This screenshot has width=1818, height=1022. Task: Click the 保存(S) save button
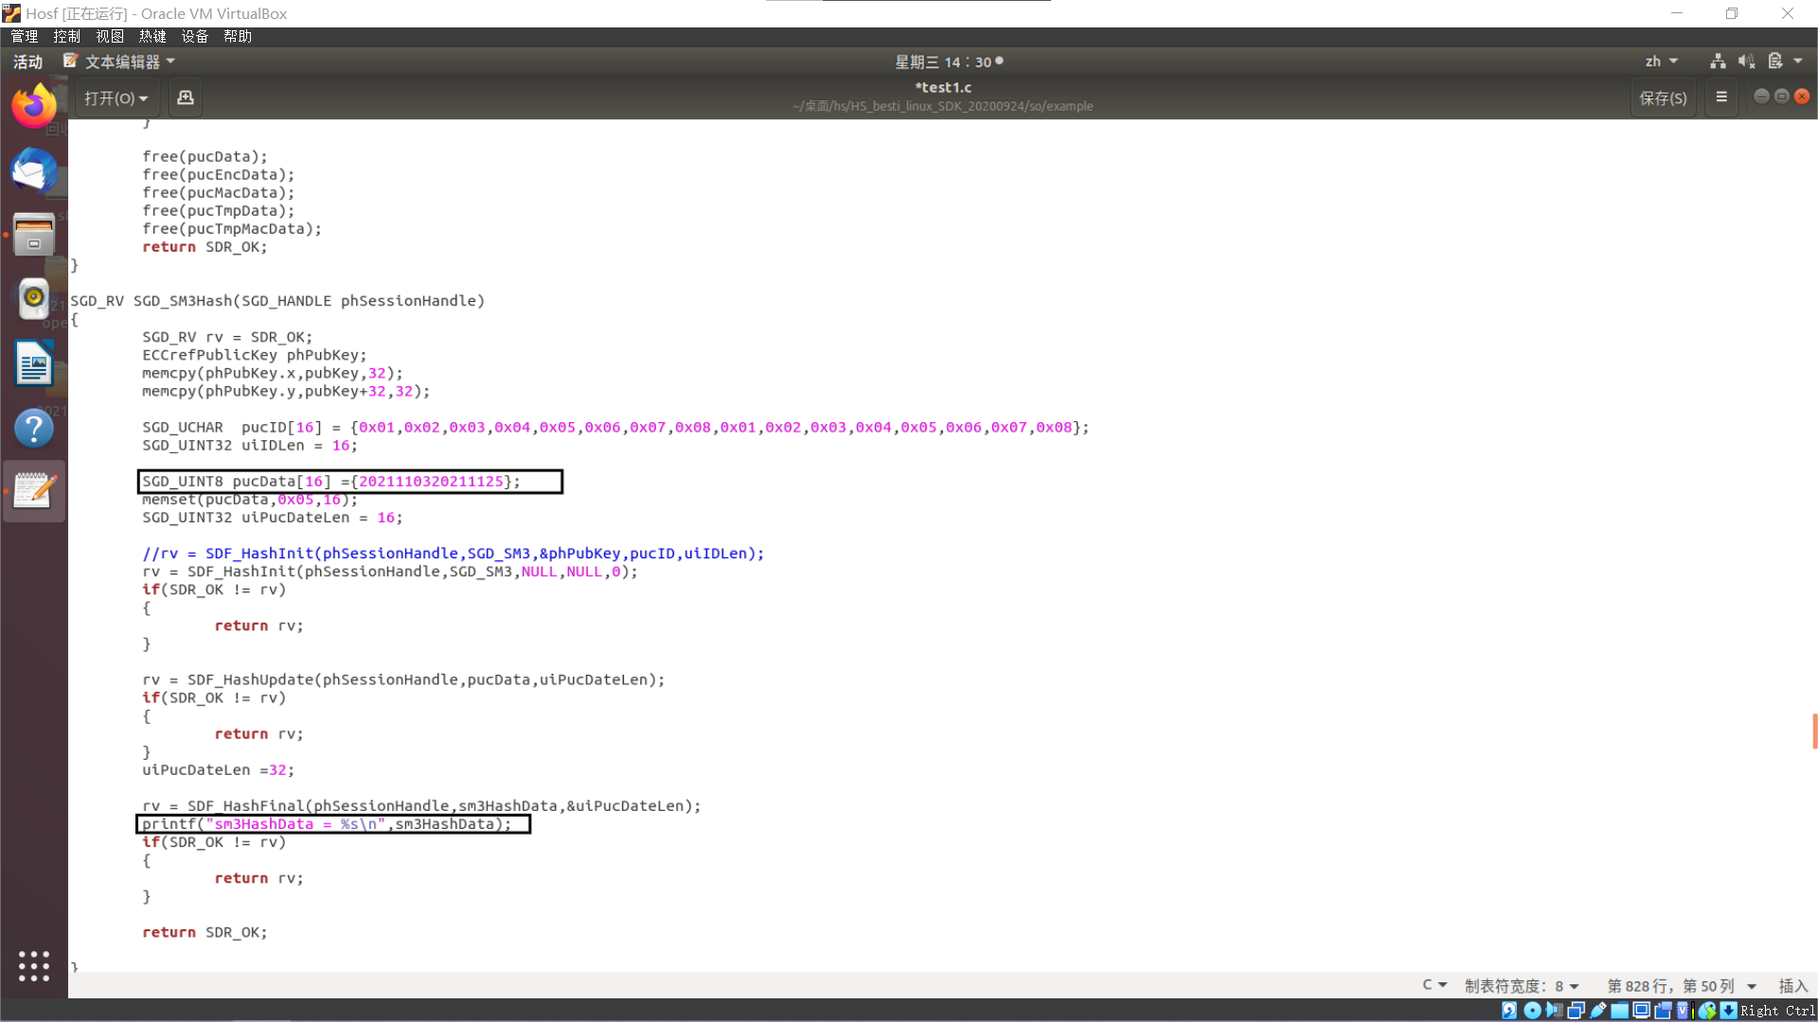pyautogui.click(x=1663, y=98)
